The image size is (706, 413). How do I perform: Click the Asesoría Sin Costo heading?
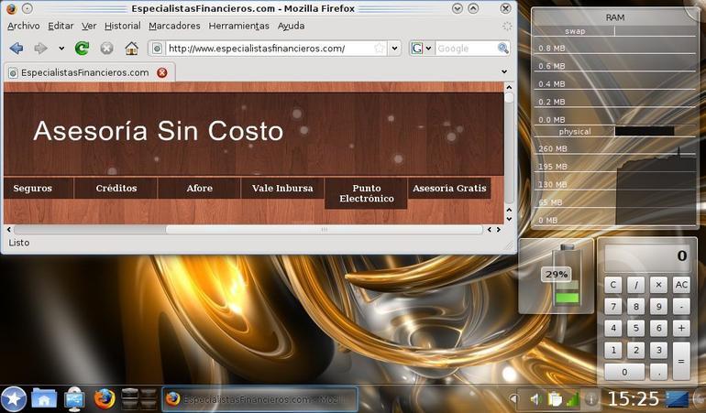point(158,131)
